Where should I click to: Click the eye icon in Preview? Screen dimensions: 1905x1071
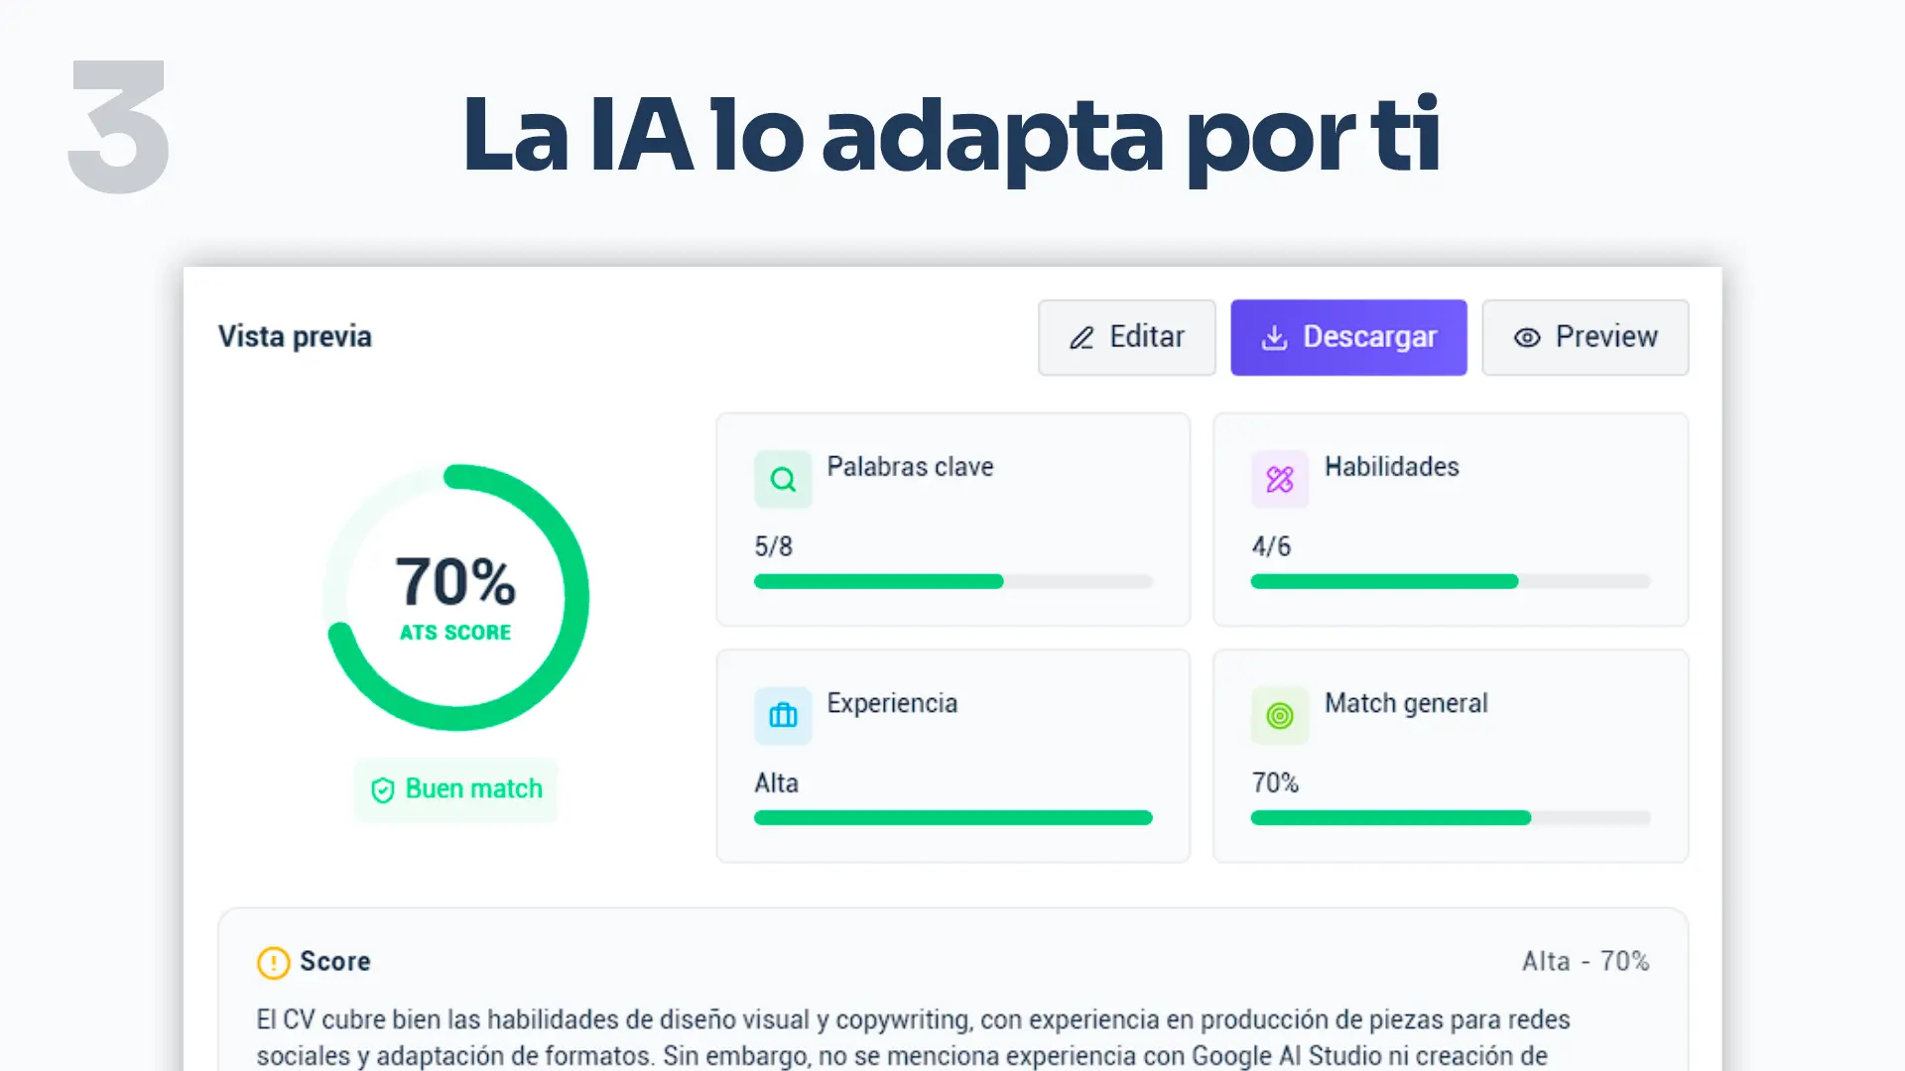coord(1527,338)
